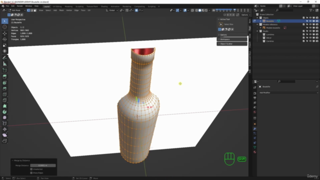Select the Bevel tool
Image resolution: width=320 pixels, height=180 pixels.
tap(4, 88)
